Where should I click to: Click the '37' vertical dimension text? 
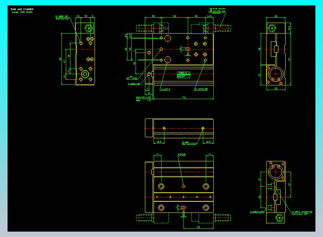click(259, 75)
